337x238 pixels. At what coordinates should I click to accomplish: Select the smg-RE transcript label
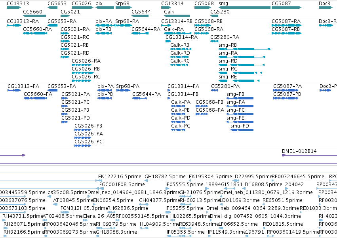(x=228, y=77)
